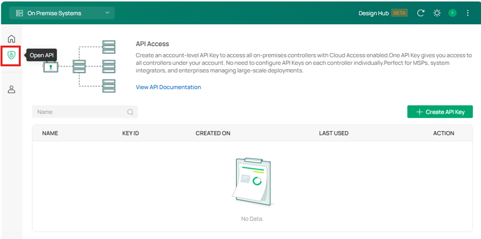Click the search magnifier icon
Screen dimensions: 481x239
tap(130, 112)
